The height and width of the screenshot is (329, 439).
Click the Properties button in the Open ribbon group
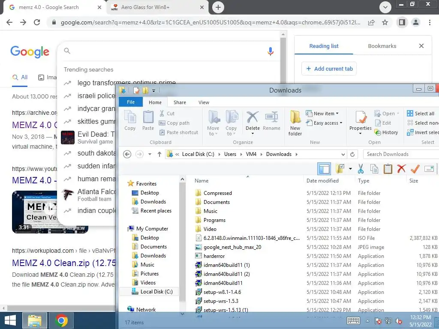360,123
